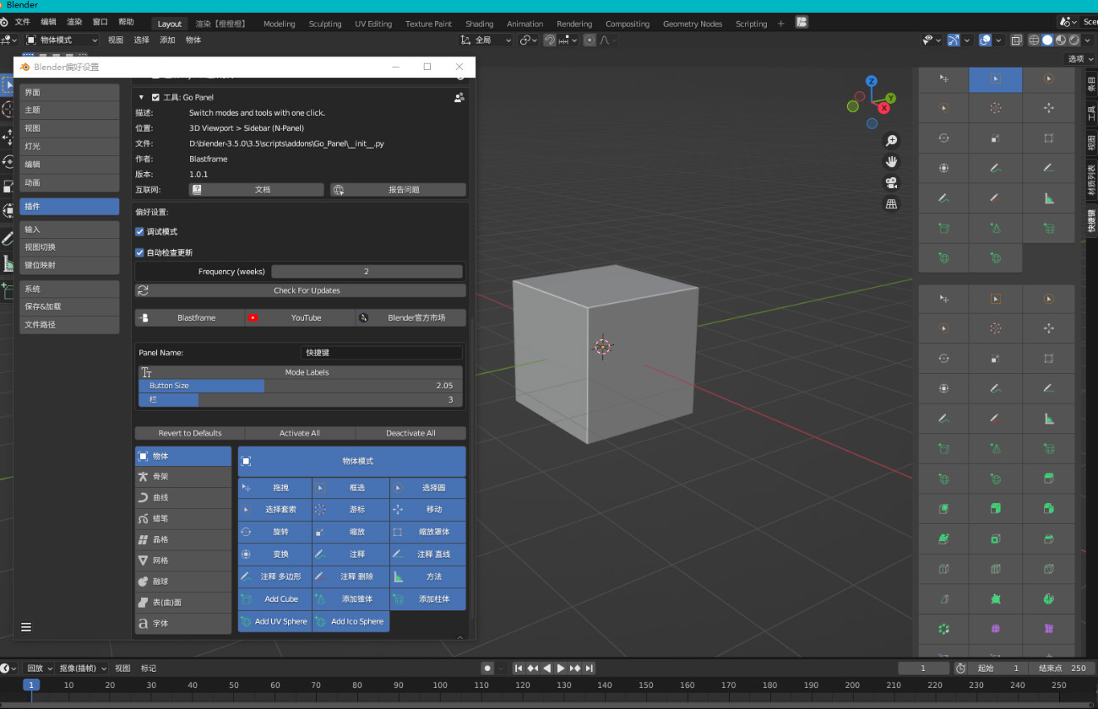Click Deactivate All button
Viewport: 1098px width, 709px height.
pyautogui.click(x=410, y=433)
